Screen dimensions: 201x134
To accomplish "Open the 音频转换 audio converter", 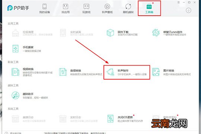I will (x=80, y=72).
